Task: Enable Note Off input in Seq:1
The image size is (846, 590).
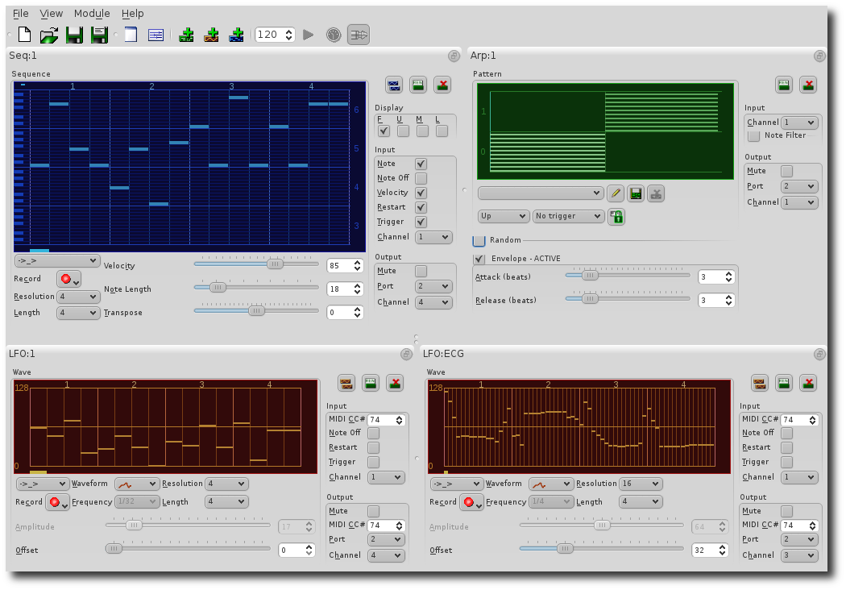Action: tap(421, 178)
